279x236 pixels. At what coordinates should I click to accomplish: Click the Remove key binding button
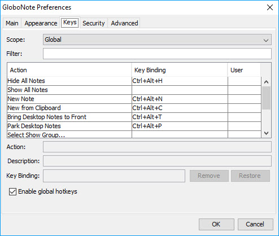[x=209, y=176]
